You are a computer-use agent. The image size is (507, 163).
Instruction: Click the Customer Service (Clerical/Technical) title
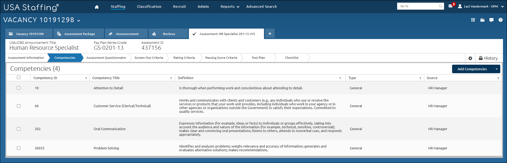point(122,106)
